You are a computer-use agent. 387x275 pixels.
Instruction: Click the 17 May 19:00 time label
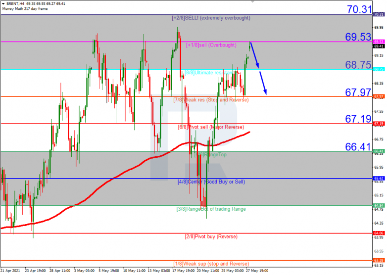pos(184,271)
